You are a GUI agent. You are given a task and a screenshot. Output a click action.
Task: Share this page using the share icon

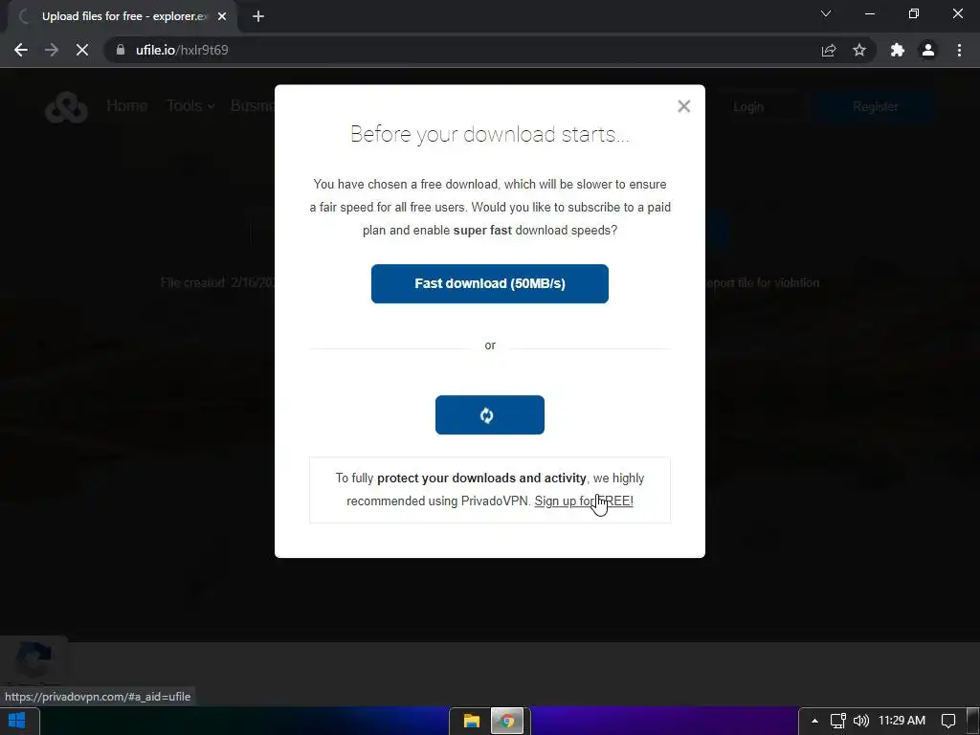(829, 50)
